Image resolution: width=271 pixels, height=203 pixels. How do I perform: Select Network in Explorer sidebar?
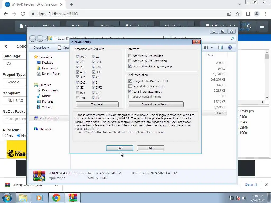(45, 129)
